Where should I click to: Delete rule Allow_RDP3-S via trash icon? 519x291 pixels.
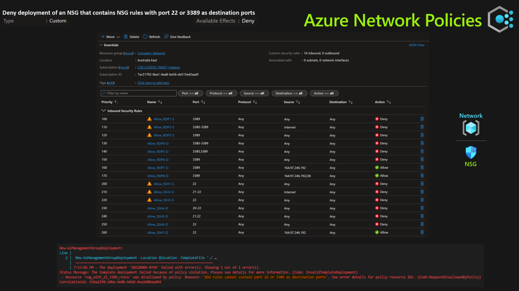(x=422, y=135)
